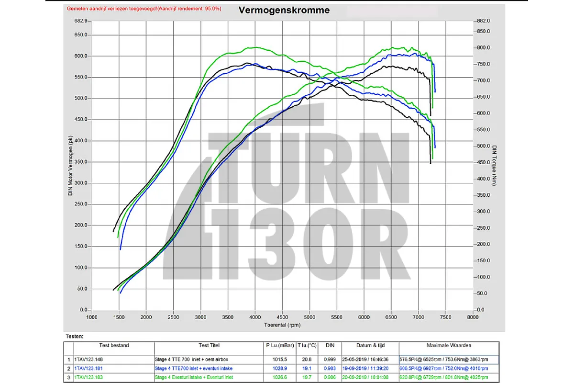This screenshot has width=574, height=383.
Task: Click pressure value 1026.6
Action: 279,378
